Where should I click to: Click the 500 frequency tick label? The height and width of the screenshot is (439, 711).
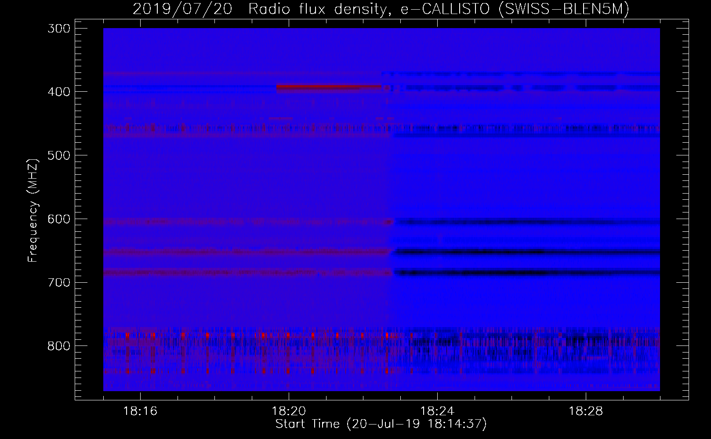click(x=58, y=155)
